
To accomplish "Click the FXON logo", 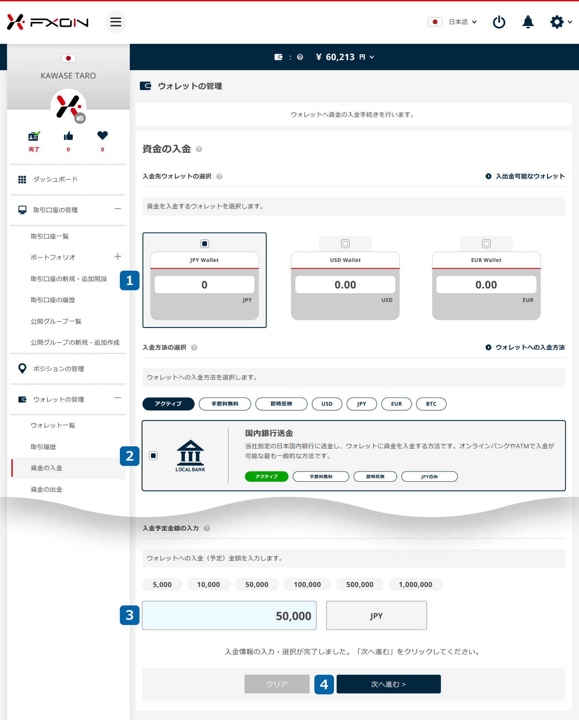I will click(x=47, y=22).
